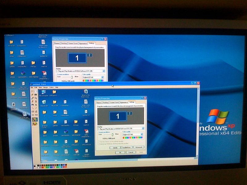
Task: Switch to the Brush tool in Paint
Action: point(36,101)
